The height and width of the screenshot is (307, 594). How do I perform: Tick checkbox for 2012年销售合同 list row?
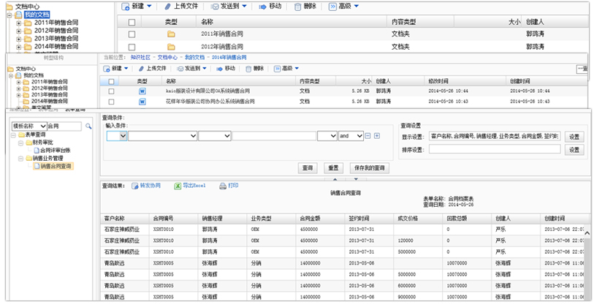tap(132, 47)
